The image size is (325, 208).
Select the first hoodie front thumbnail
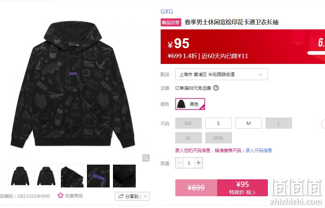[x=20, y=176]
